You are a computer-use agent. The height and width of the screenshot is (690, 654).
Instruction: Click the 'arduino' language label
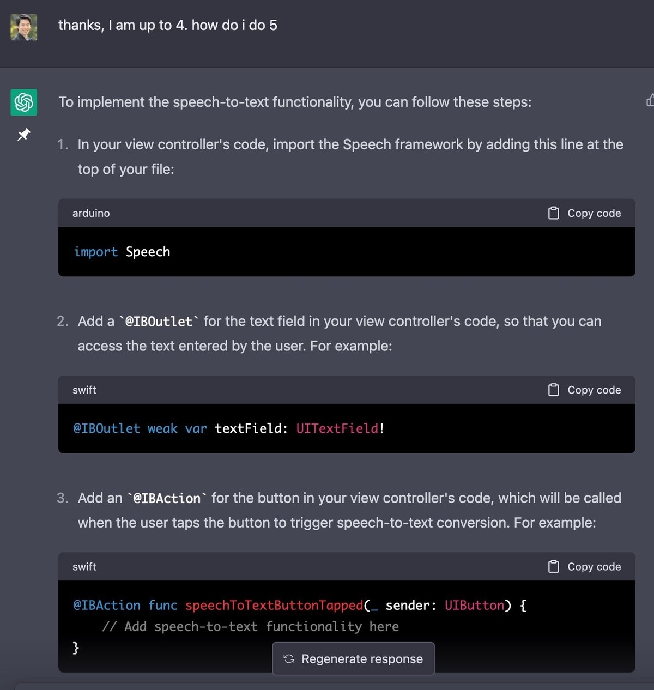(91, 213)
